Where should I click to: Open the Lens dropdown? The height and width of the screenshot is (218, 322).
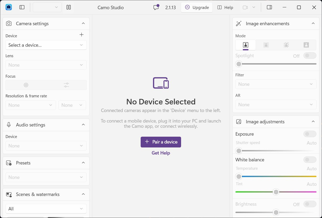coord(46,65)
